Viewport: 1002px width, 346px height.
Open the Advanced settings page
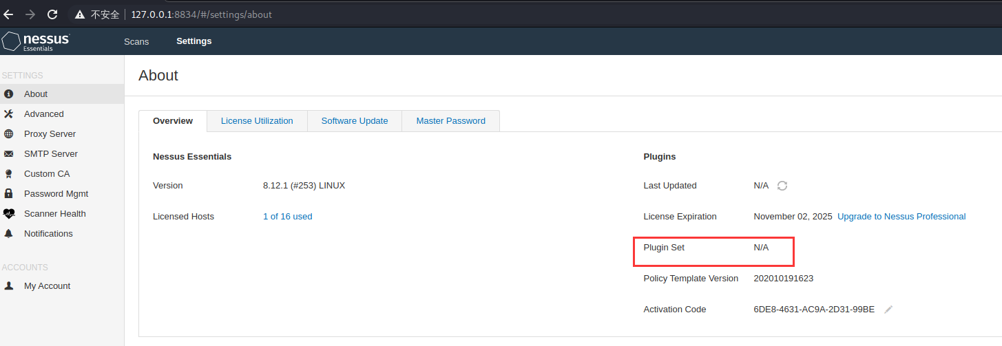coord(62,114)
